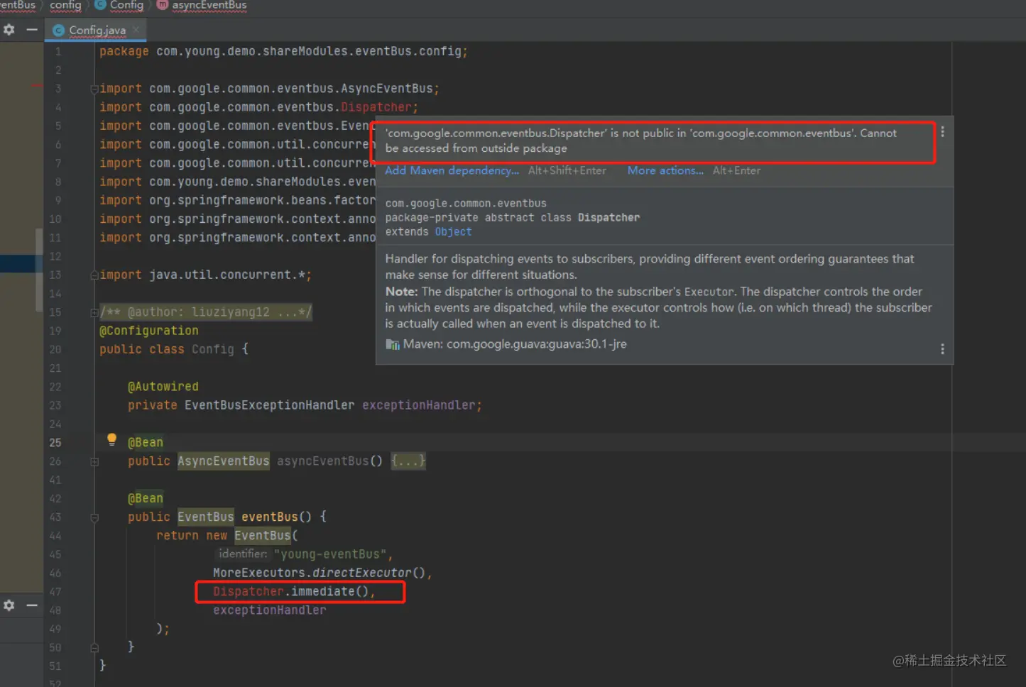This screenshot has width=1026, height=687.
Task: Click the end fold marker at line 50
Action: coord(94,647)
